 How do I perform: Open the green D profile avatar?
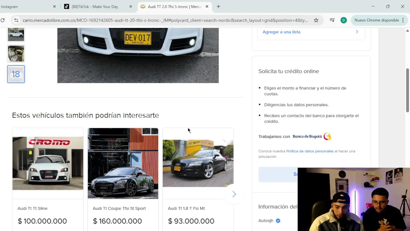click(343, 20)
